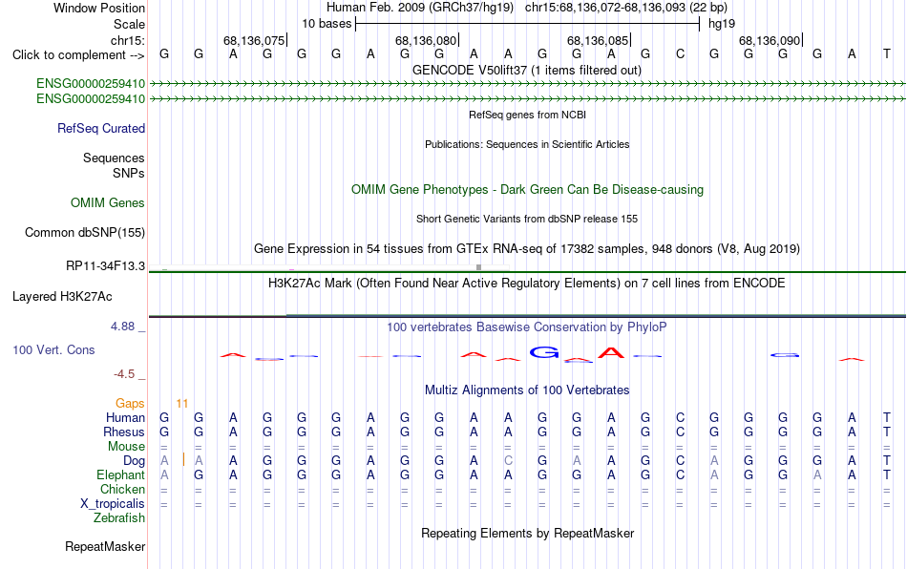Click the first ENSG00000259410 transcript label
Image resolution: width=907 pixels, height=569 pixels.
[91, 83]
